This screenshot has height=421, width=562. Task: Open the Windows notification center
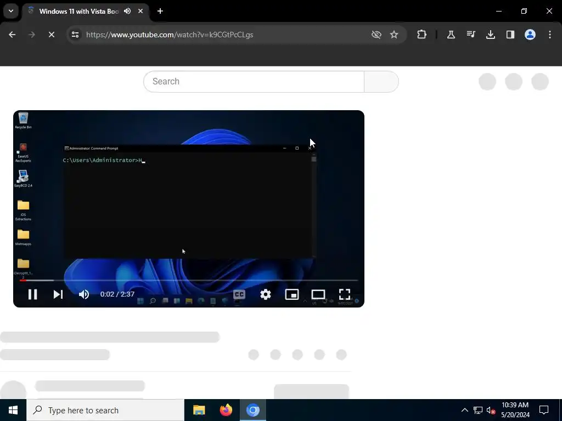544,410
